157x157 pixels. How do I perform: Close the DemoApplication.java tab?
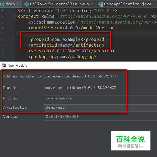point(155,4)
